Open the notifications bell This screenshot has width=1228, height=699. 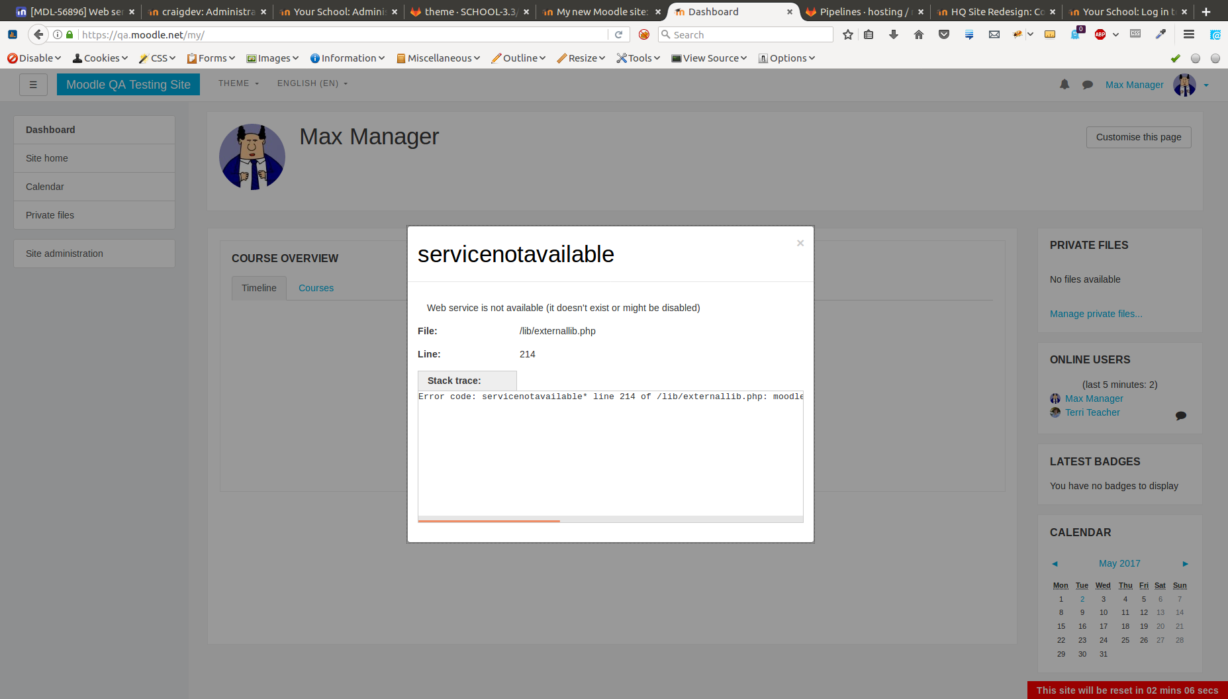(x=1064, y=85)
